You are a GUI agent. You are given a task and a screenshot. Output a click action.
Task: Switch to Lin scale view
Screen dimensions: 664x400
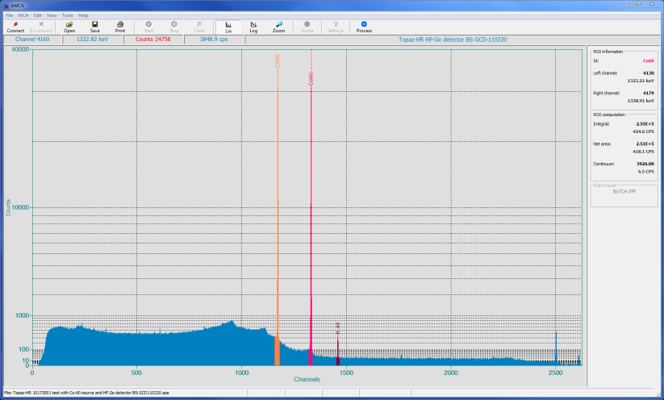tap(228, 27)
